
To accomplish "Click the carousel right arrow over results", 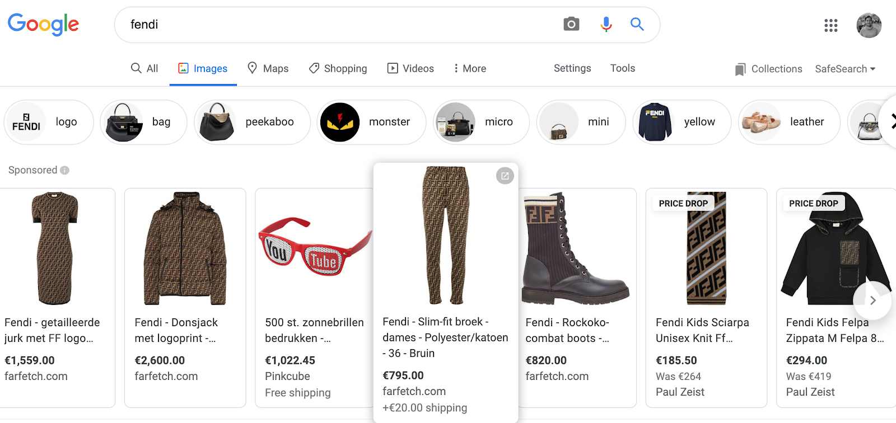I will click(872, 300).
